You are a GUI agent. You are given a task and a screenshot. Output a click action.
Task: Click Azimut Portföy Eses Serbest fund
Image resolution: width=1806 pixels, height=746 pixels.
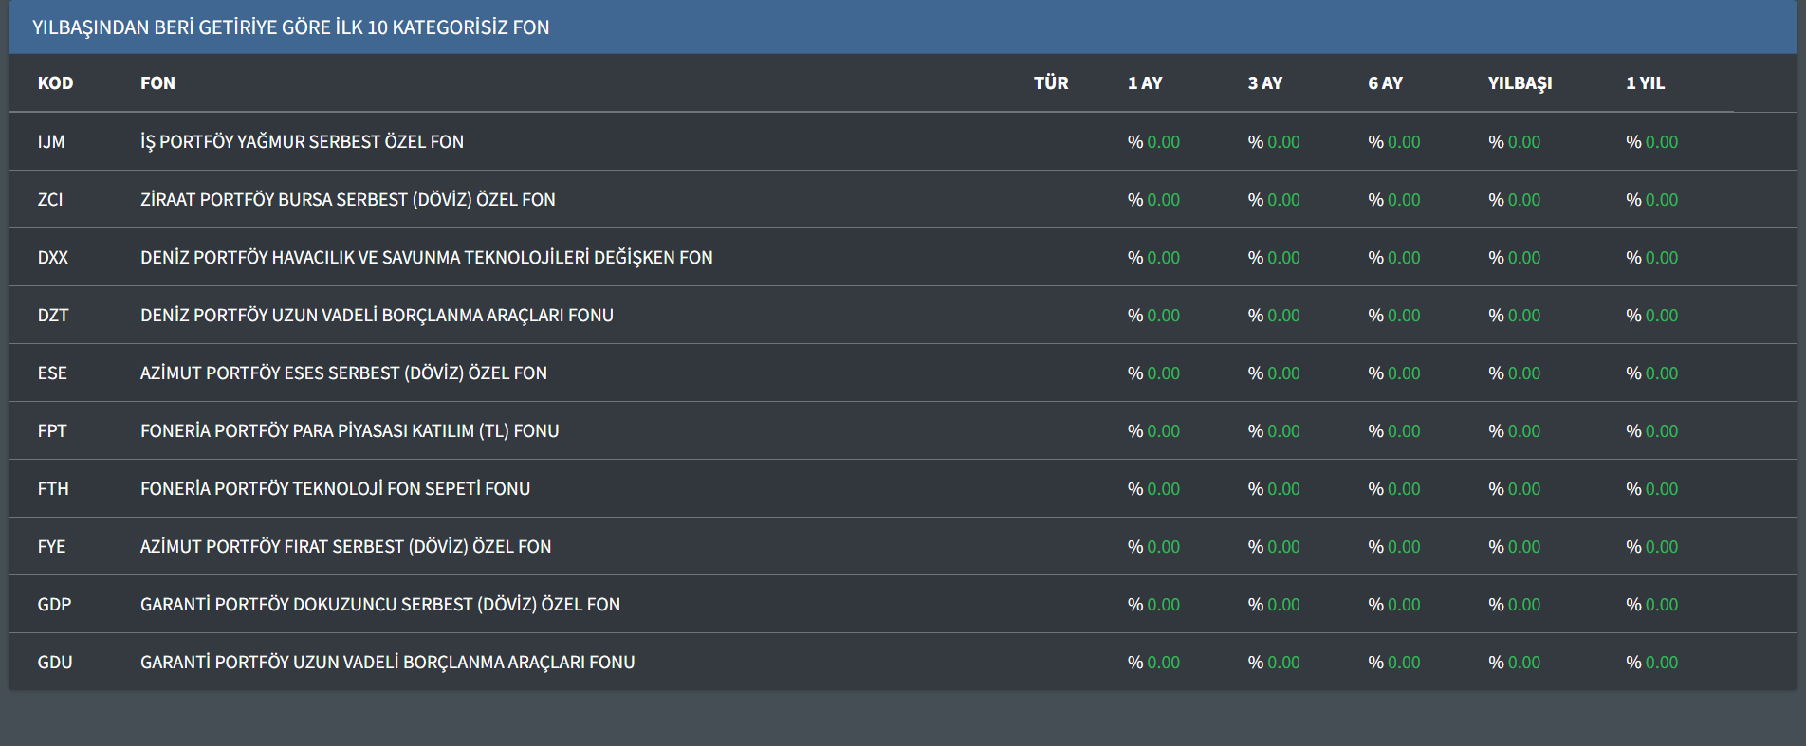(x=343, y=373)
